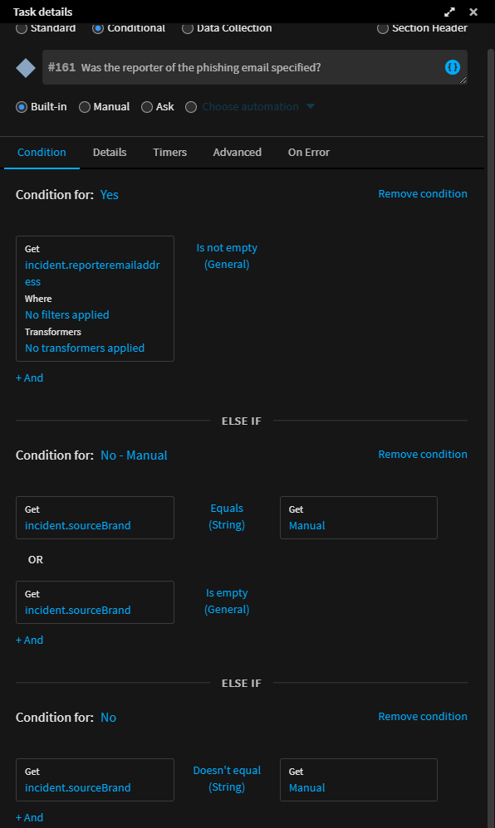Select the Section Header radio button
This screenshot has width=495, height=828.
382,28
